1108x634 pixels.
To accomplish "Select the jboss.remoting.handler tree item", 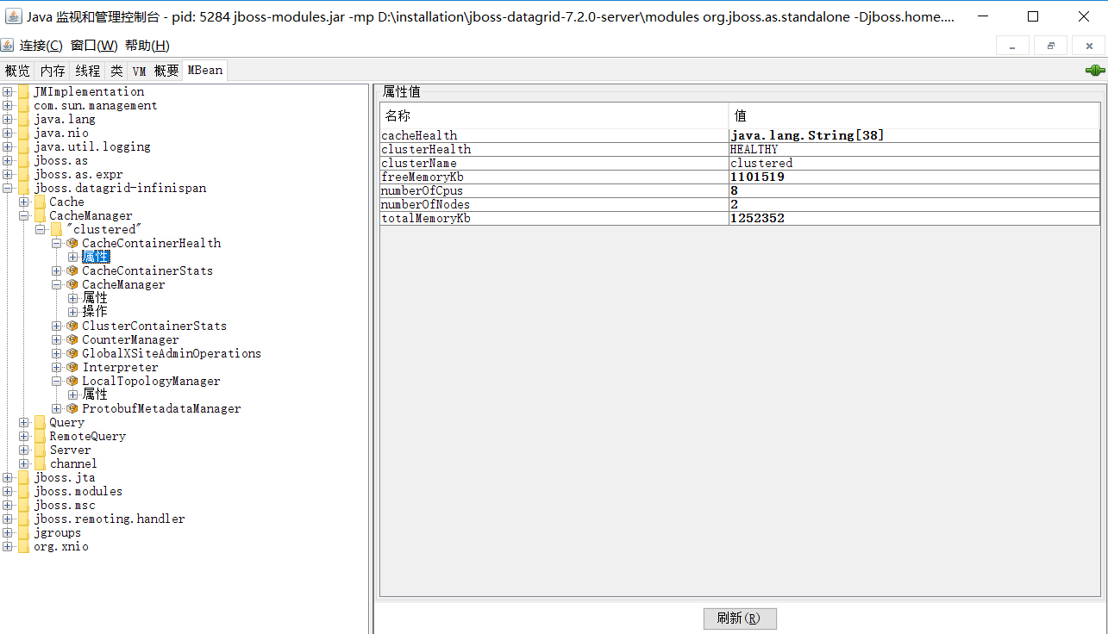I will (110, 519).
